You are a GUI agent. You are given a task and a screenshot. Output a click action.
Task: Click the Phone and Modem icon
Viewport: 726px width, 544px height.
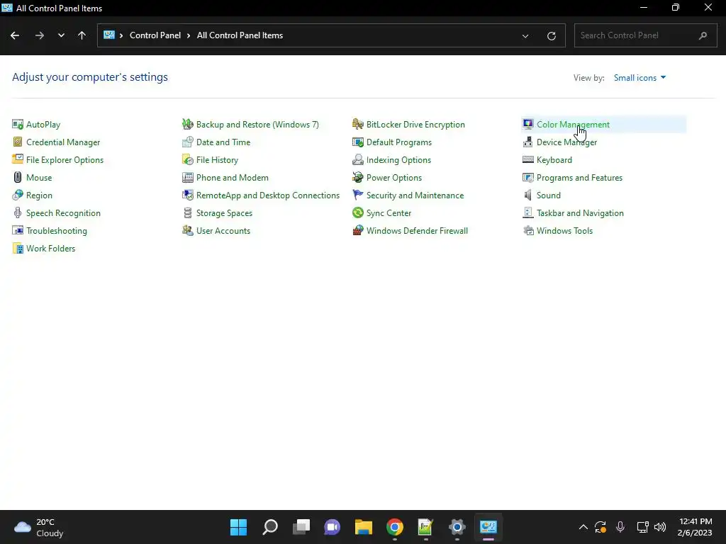pos(187,178)
